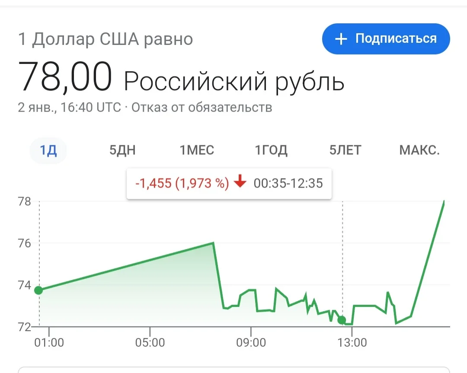Click the chart's rightmost peak at 78

pos(444,202)
